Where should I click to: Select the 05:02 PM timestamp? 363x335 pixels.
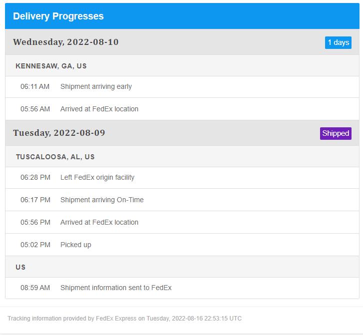pyautogui.click(x=35, y=245)
